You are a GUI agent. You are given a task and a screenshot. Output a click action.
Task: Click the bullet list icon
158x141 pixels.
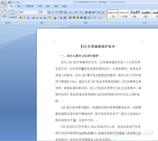click(x=70, y=12)
